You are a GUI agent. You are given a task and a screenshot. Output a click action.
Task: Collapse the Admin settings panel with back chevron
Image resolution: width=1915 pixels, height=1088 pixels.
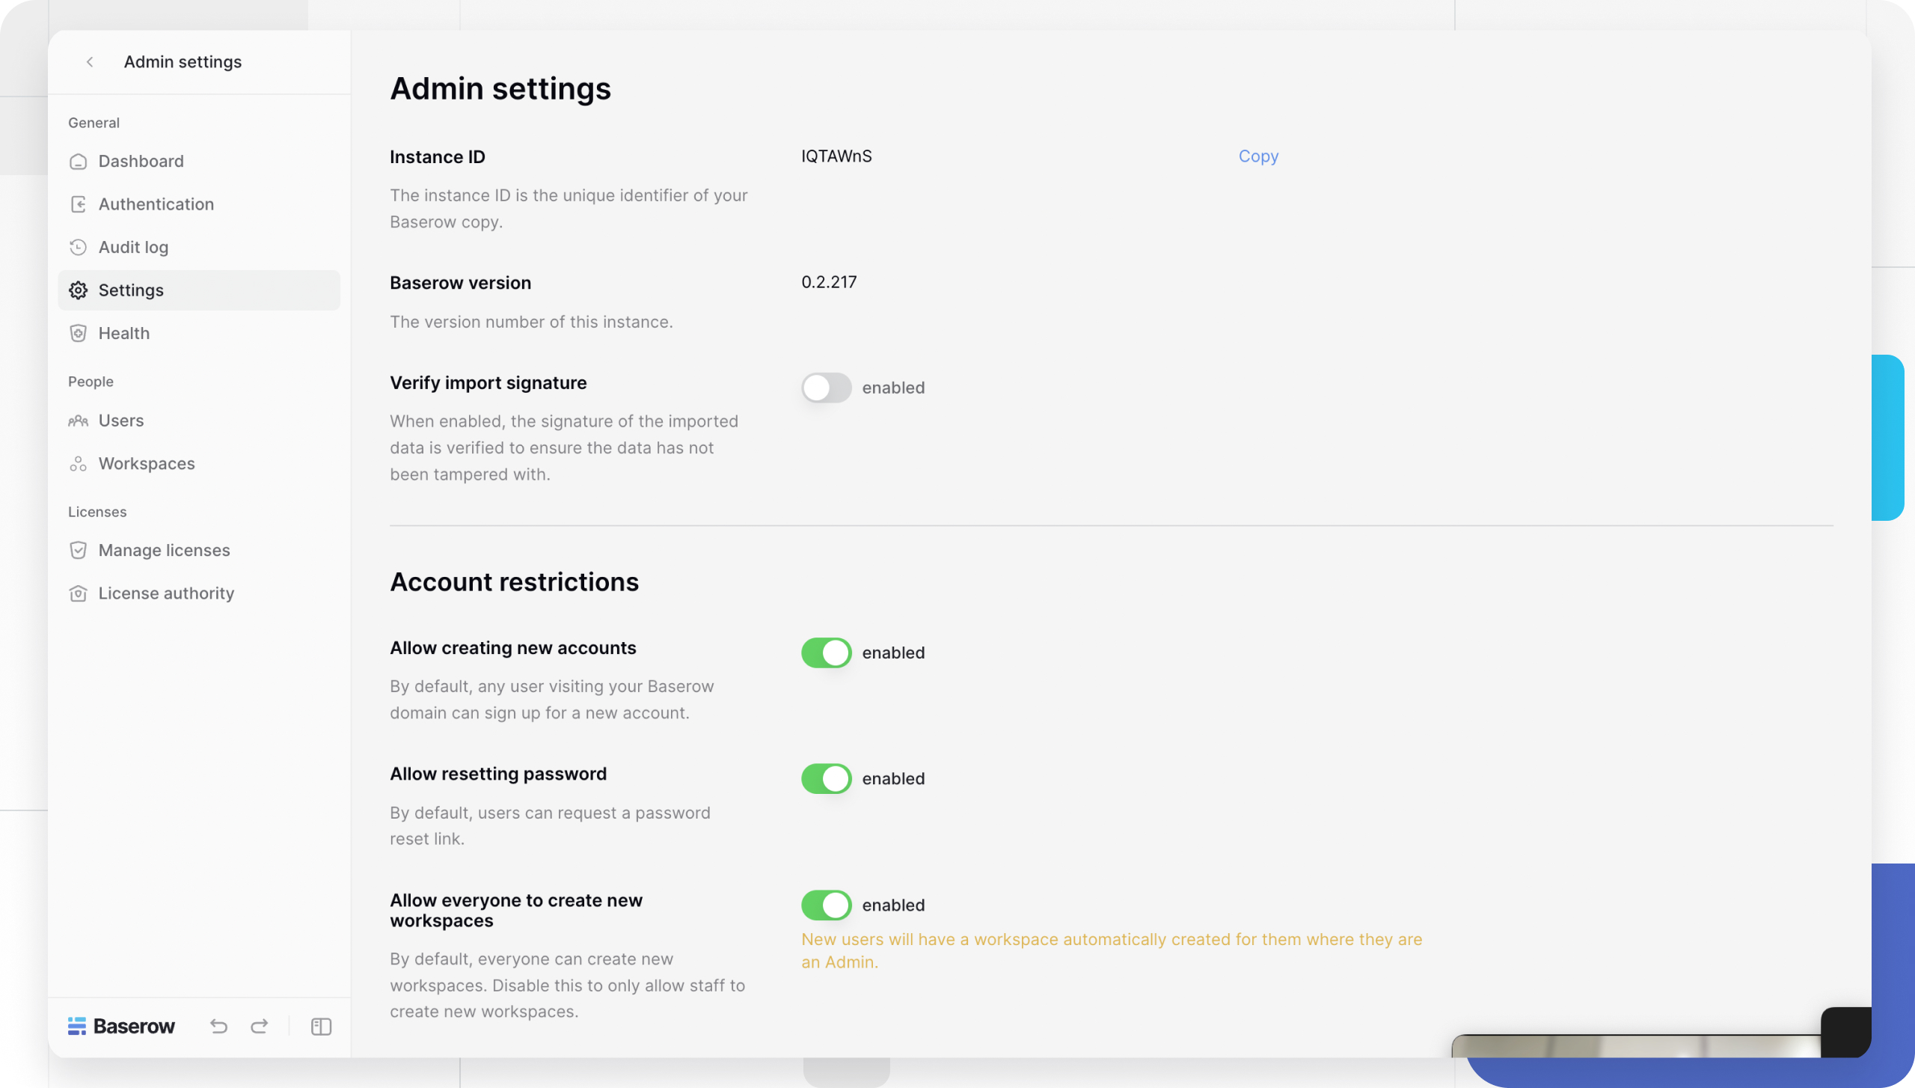(x=90, y=62)
